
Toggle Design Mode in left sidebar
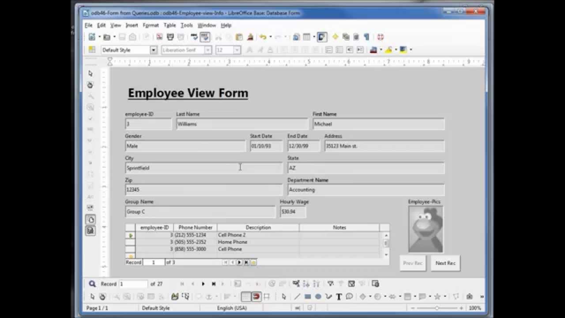[90, 85]
